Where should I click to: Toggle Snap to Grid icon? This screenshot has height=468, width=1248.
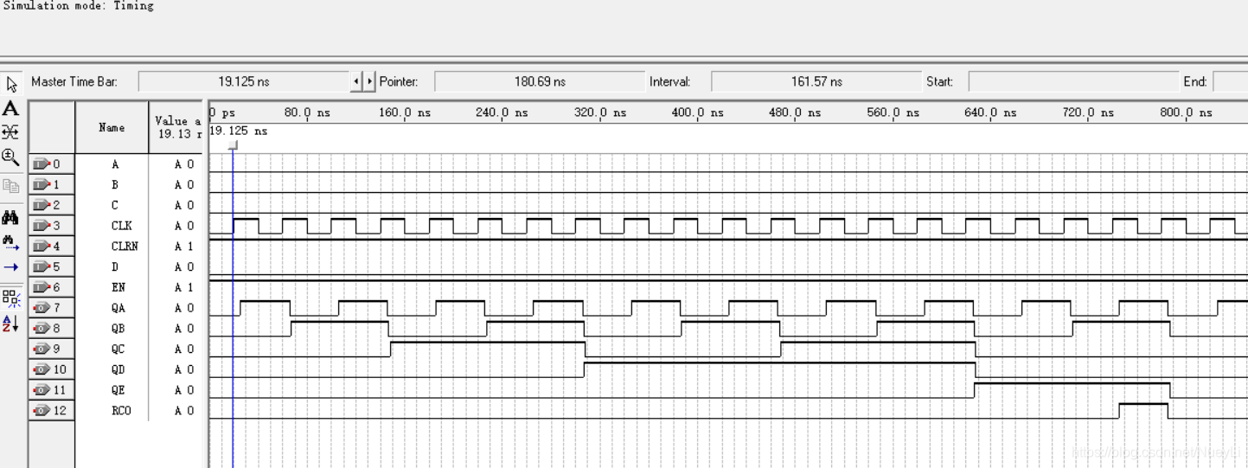click(10, 298)
